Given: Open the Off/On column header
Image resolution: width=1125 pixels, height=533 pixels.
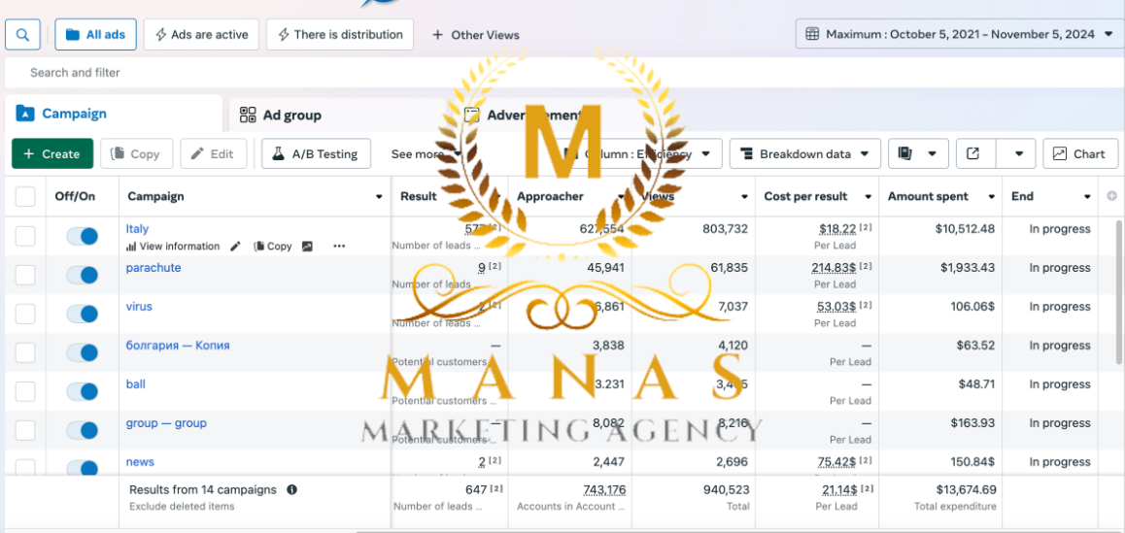Looking at the screenshot, I should point(76,196).
